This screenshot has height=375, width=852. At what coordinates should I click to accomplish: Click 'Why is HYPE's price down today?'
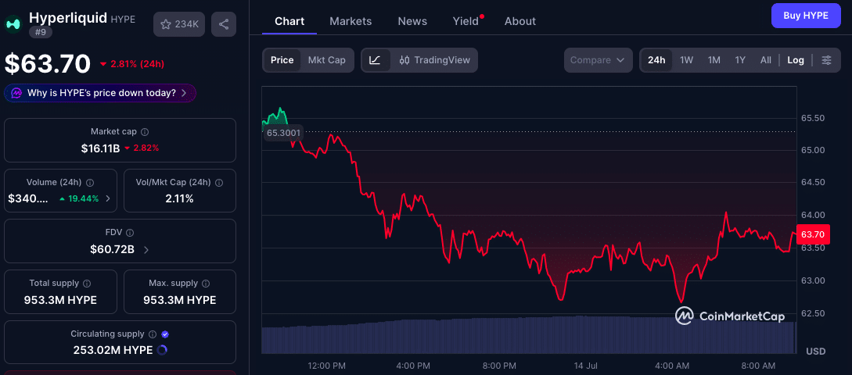coord(102,93)
